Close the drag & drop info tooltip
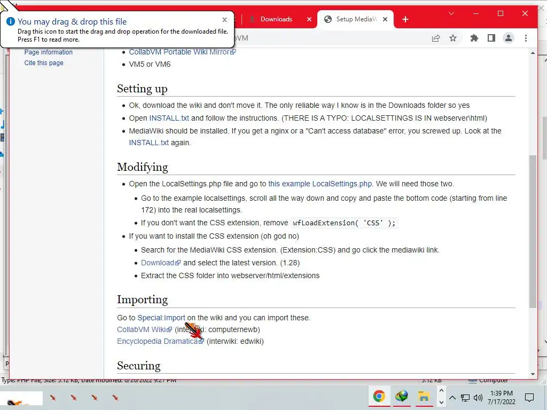 (x=225, y=20)
